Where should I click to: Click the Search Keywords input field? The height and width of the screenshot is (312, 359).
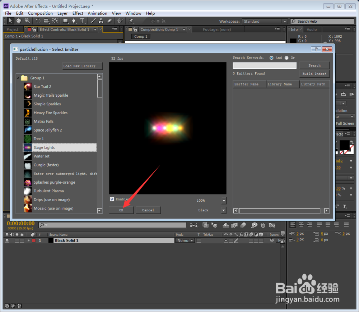tap(265, 65)
